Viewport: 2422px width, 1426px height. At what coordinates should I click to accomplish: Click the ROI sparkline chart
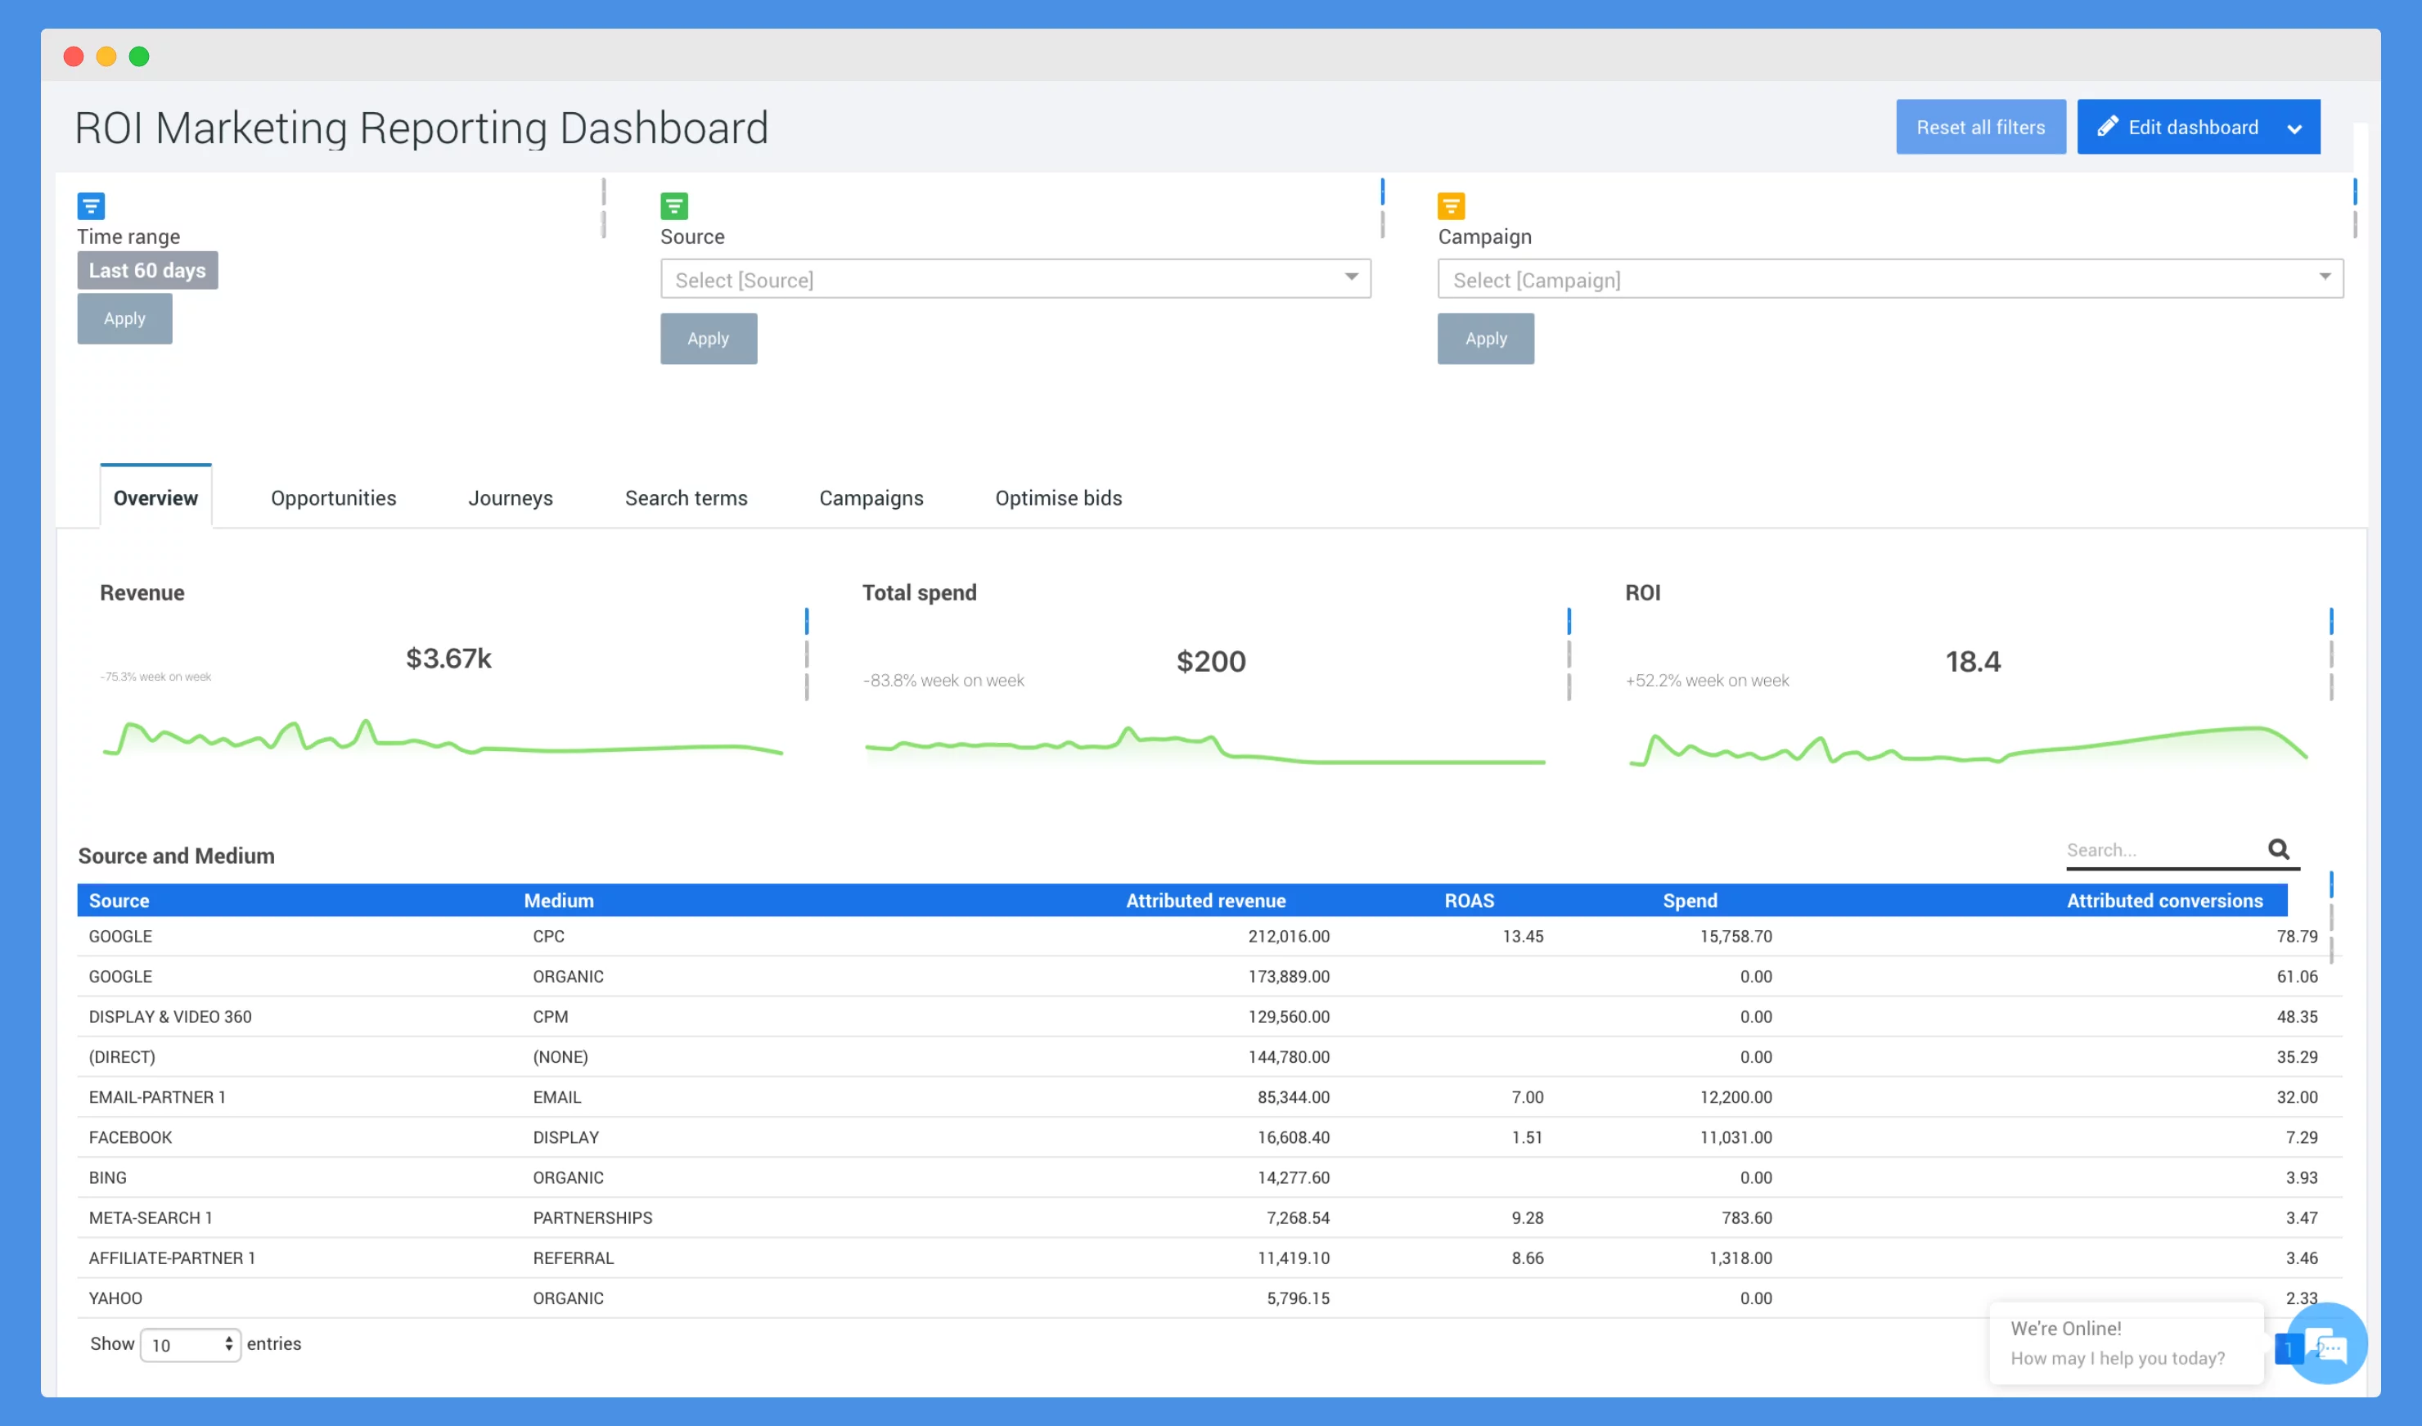(x=1969, y=745)
